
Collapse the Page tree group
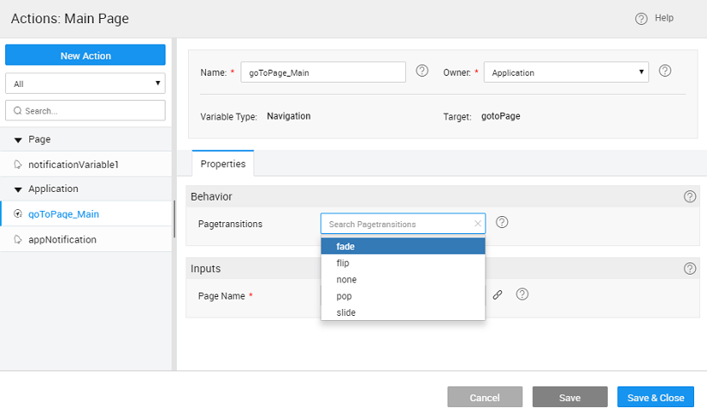pyautogui.click(x=18, y=139)
